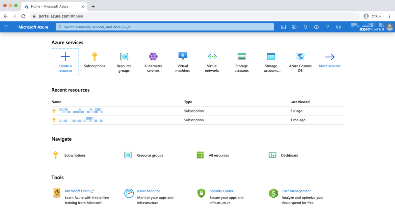Viewport: 395px width, 215px height.
Task: Open Resource groups icon under Azure services
Action: [x=124, y=57]
